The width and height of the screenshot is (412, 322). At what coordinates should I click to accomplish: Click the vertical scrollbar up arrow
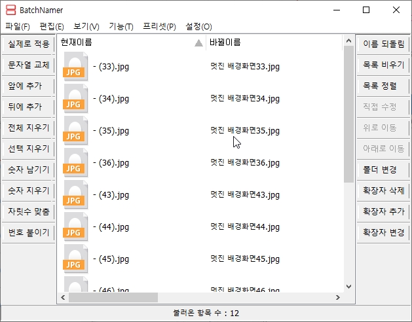point(348,41)
